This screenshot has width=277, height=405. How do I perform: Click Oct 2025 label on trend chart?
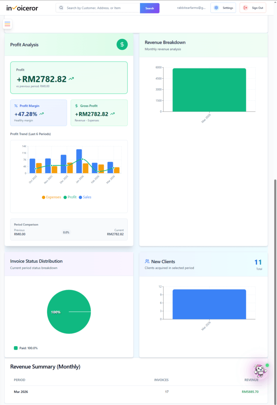tap(33, 179)
